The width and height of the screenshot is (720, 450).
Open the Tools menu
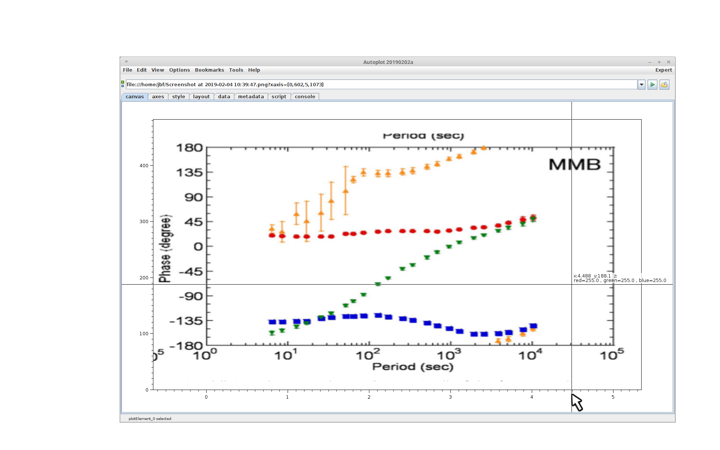tap(236, 70)
